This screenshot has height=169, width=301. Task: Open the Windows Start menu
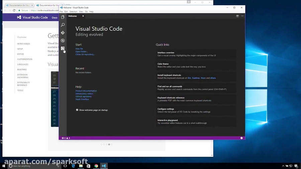tap(4, 166)
